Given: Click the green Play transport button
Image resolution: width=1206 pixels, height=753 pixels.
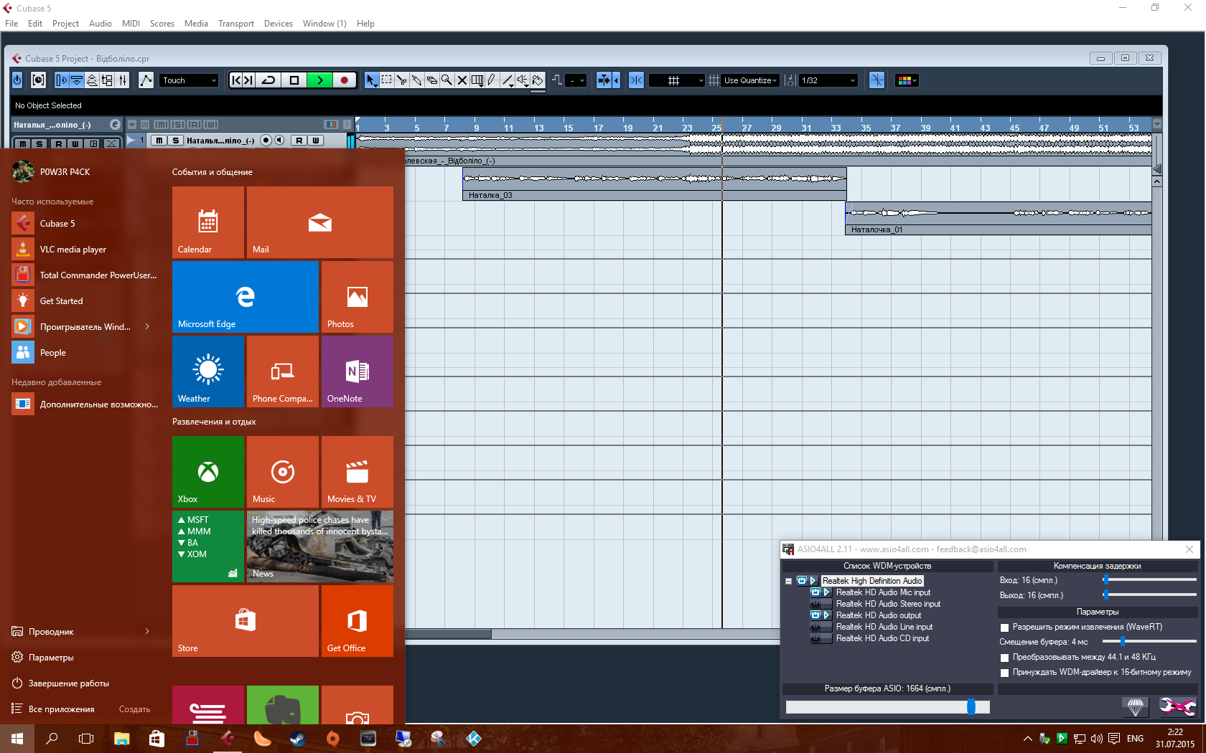Looking at the screenshot, I should pyautogui.click(x=319, y=80).
